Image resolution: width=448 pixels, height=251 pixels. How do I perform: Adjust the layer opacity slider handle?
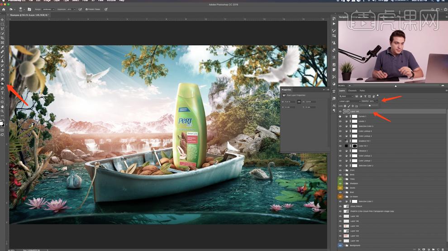click(x=369, y=106)
